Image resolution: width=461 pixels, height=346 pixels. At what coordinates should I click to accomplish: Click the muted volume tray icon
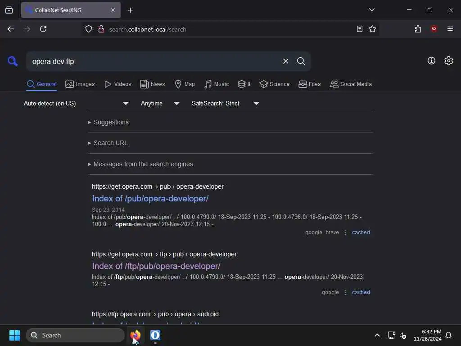pos(403,335)
